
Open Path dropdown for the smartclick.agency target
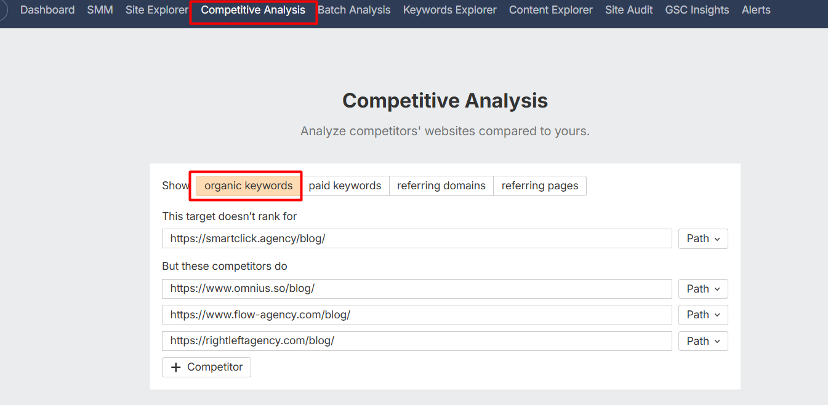tap(703, 238)
